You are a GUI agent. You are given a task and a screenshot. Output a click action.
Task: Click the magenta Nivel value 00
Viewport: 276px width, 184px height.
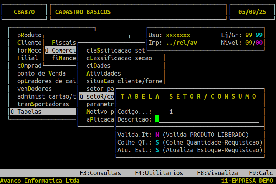pos(259,43)
